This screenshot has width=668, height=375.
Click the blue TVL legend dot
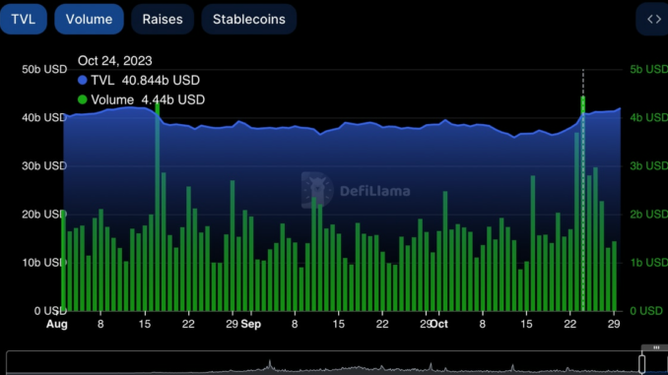point(82,80)
